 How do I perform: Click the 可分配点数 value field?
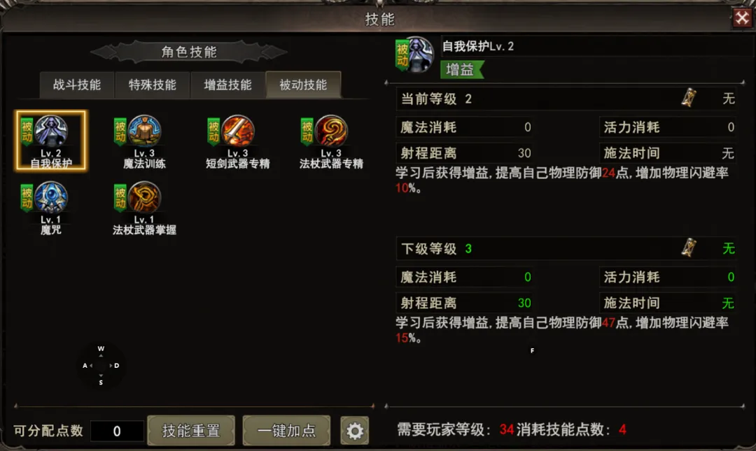(x=117, y=431)
